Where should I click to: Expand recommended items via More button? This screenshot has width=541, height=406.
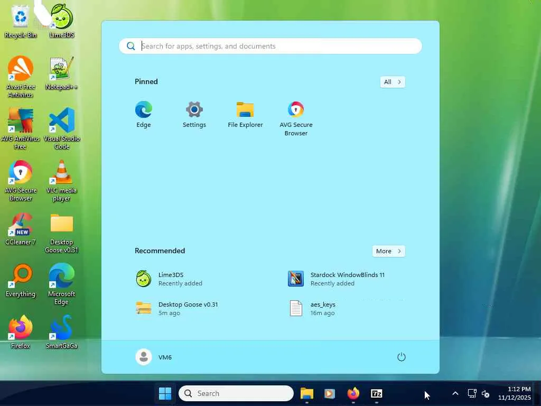[388, 251]
